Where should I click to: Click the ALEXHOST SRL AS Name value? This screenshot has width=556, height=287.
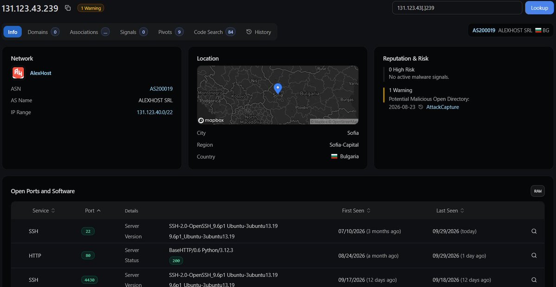click(156, 100)
